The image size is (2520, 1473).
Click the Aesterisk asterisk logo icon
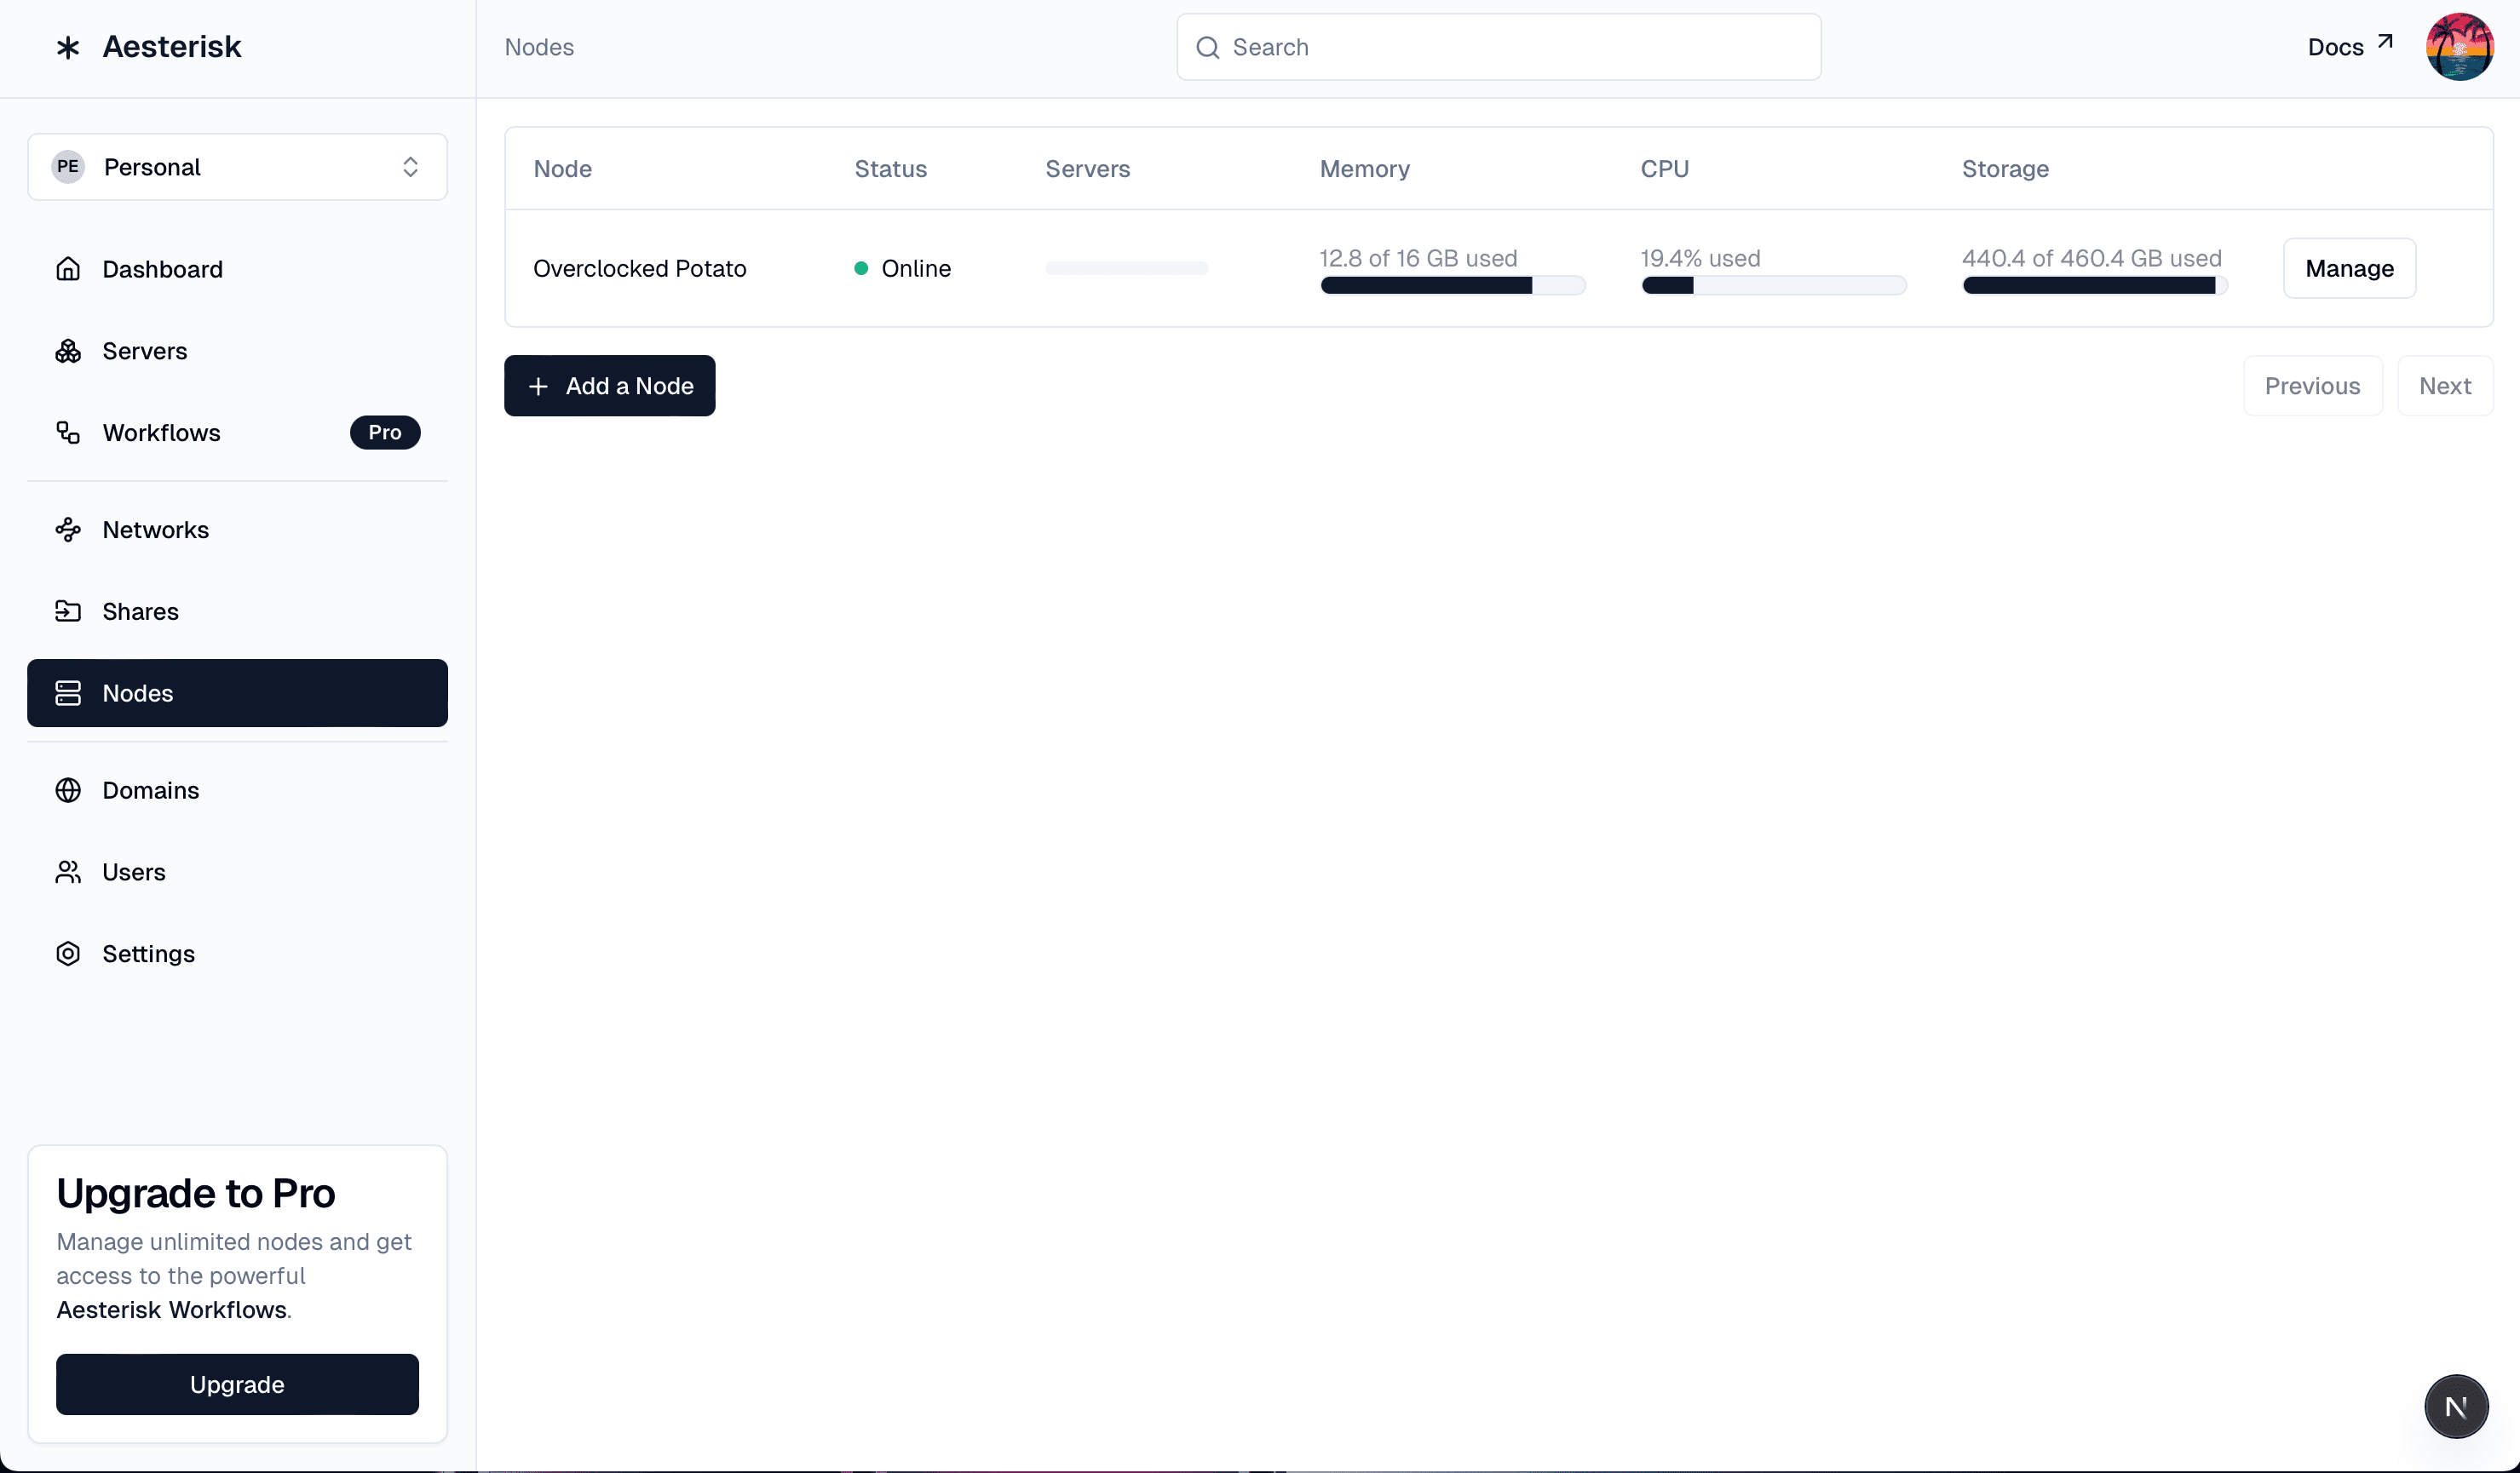click(x=67, y=47)
